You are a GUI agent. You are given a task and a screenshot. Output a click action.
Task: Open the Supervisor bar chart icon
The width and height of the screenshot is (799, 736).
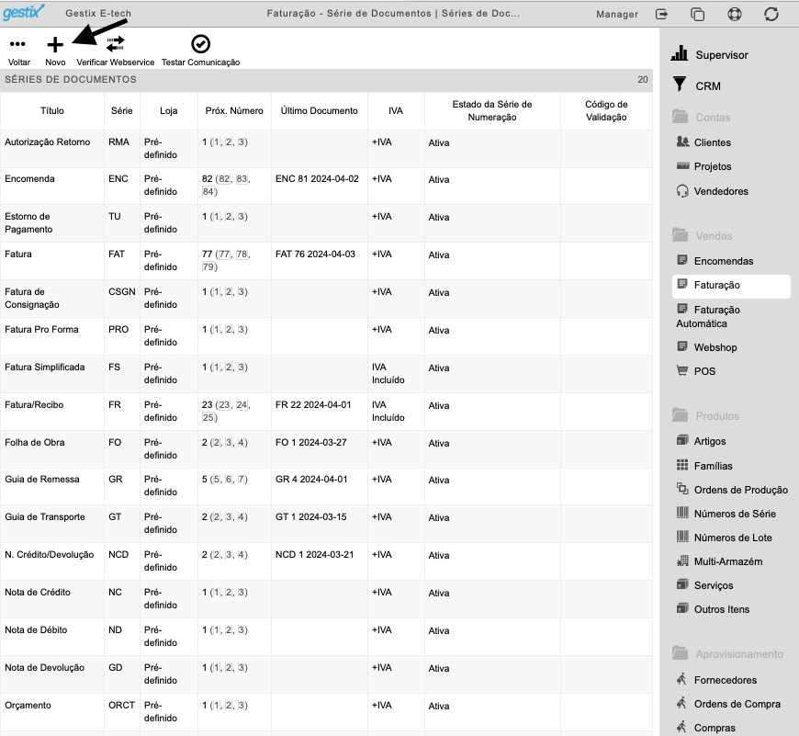(x=680, y=53)
